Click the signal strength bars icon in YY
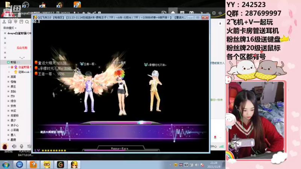 coord(222,146)
